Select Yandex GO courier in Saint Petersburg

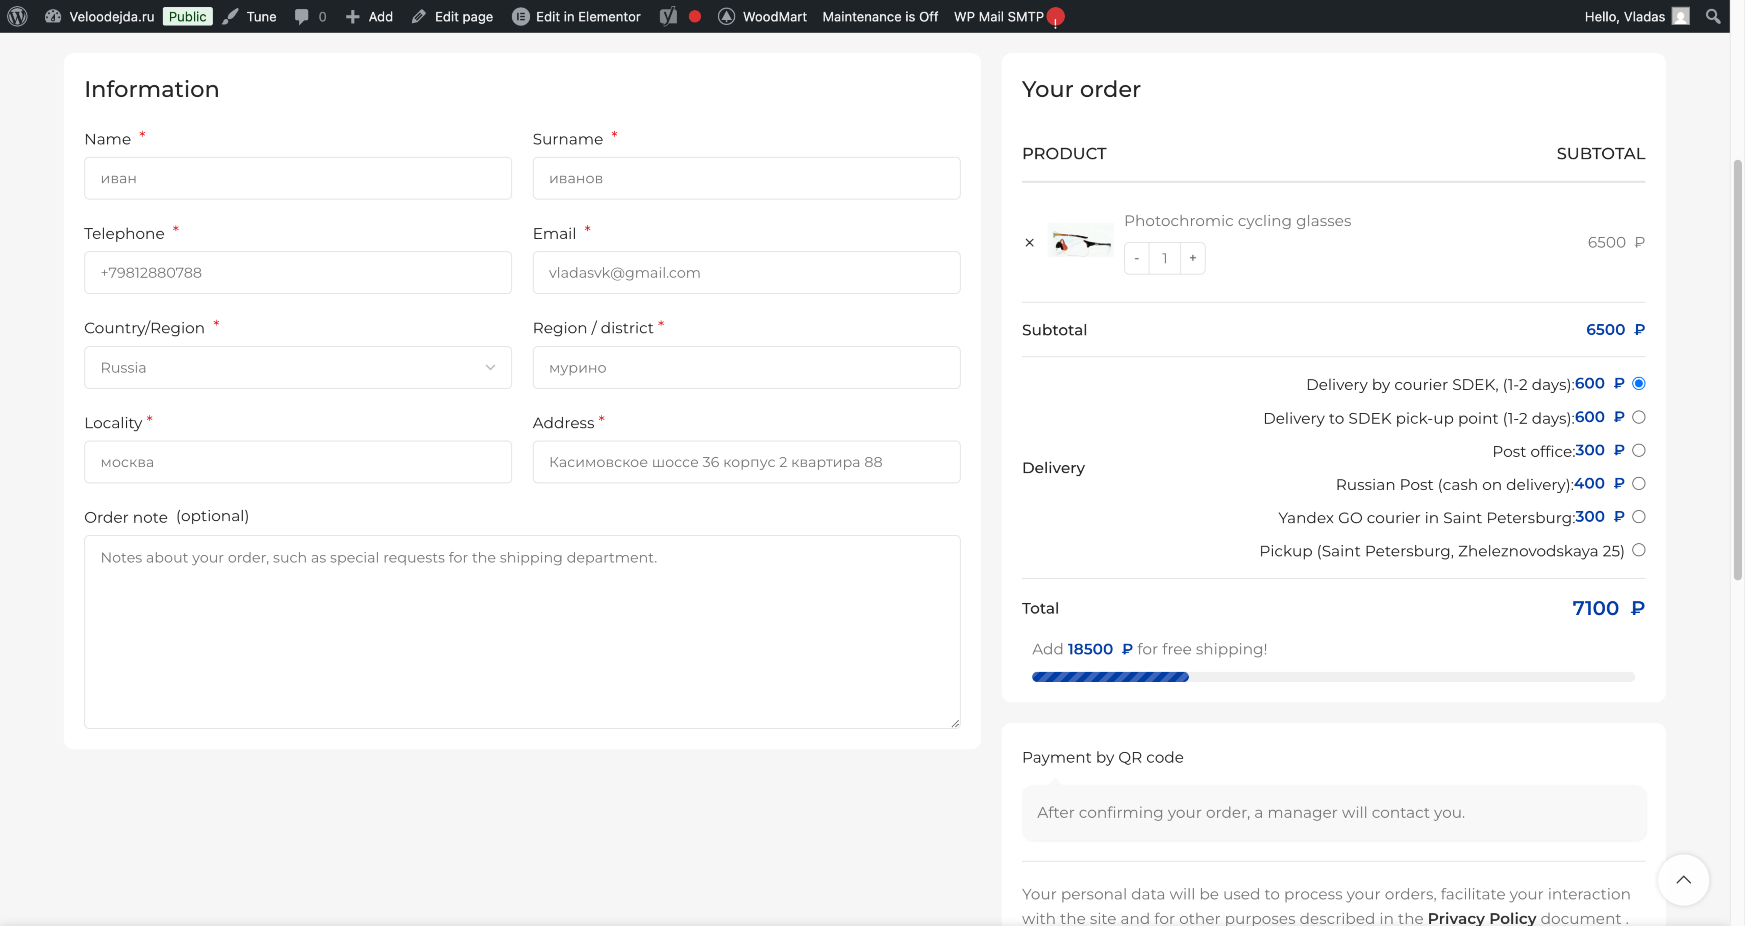[1639, 517]
